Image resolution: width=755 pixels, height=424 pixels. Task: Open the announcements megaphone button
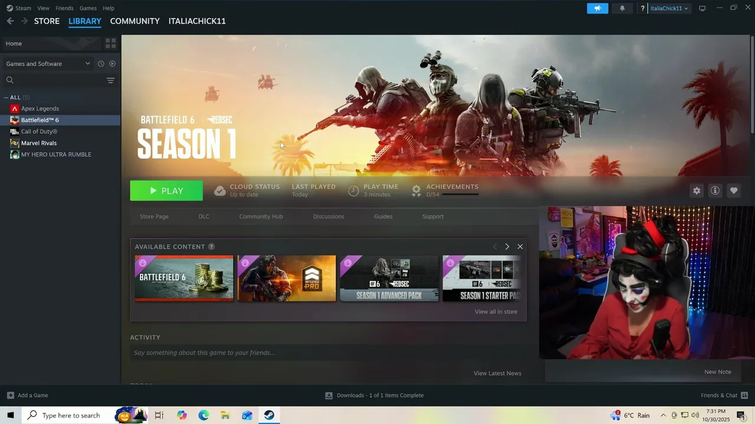tap(598, 8)
